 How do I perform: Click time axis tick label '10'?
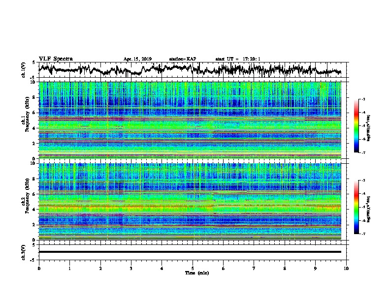coord(346,269)
